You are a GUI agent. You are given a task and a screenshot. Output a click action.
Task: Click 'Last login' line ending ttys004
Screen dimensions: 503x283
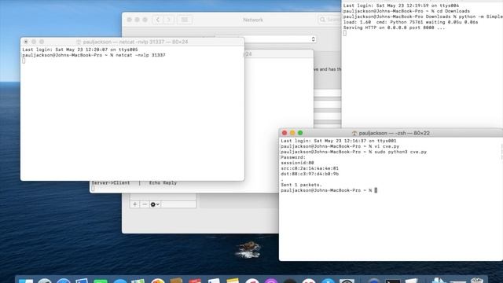pyautogui.click(x=401, y=6)
